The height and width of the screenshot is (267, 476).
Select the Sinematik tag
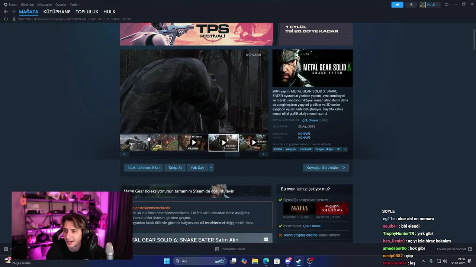(305, 149)
